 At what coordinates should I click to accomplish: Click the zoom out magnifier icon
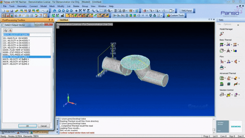point(97,11)
